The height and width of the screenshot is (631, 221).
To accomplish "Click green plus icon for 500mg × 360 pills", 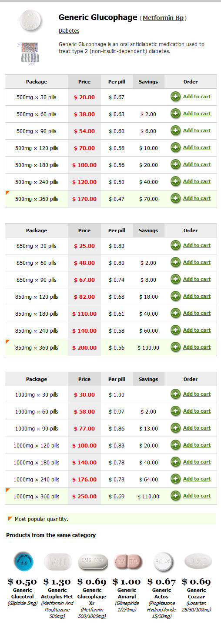I will pos(175,198).
